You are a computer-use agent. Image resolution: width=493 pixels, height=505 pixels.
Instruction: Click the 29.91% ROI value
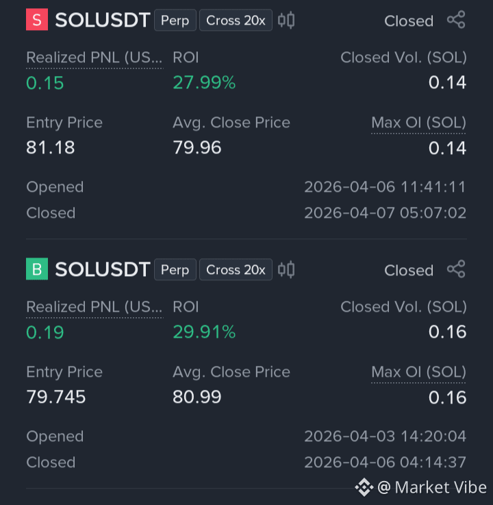(204, 332)
